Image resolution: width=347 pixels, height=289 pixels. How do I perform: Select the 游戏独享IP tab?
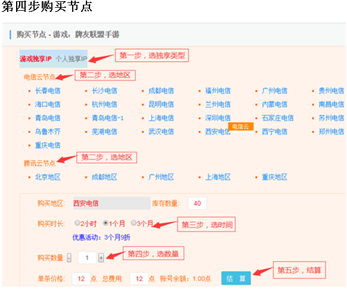click(x=35, y=59)
